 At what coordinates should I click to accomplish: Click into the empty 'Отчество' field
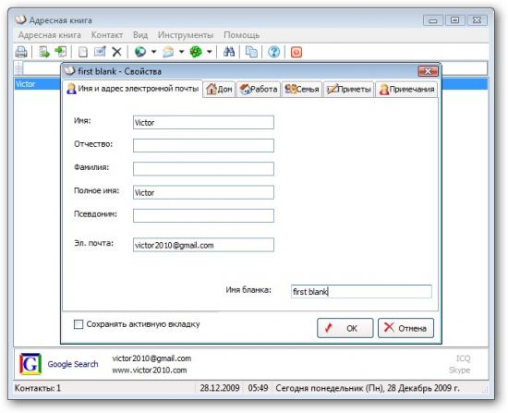tap(203, 146)
